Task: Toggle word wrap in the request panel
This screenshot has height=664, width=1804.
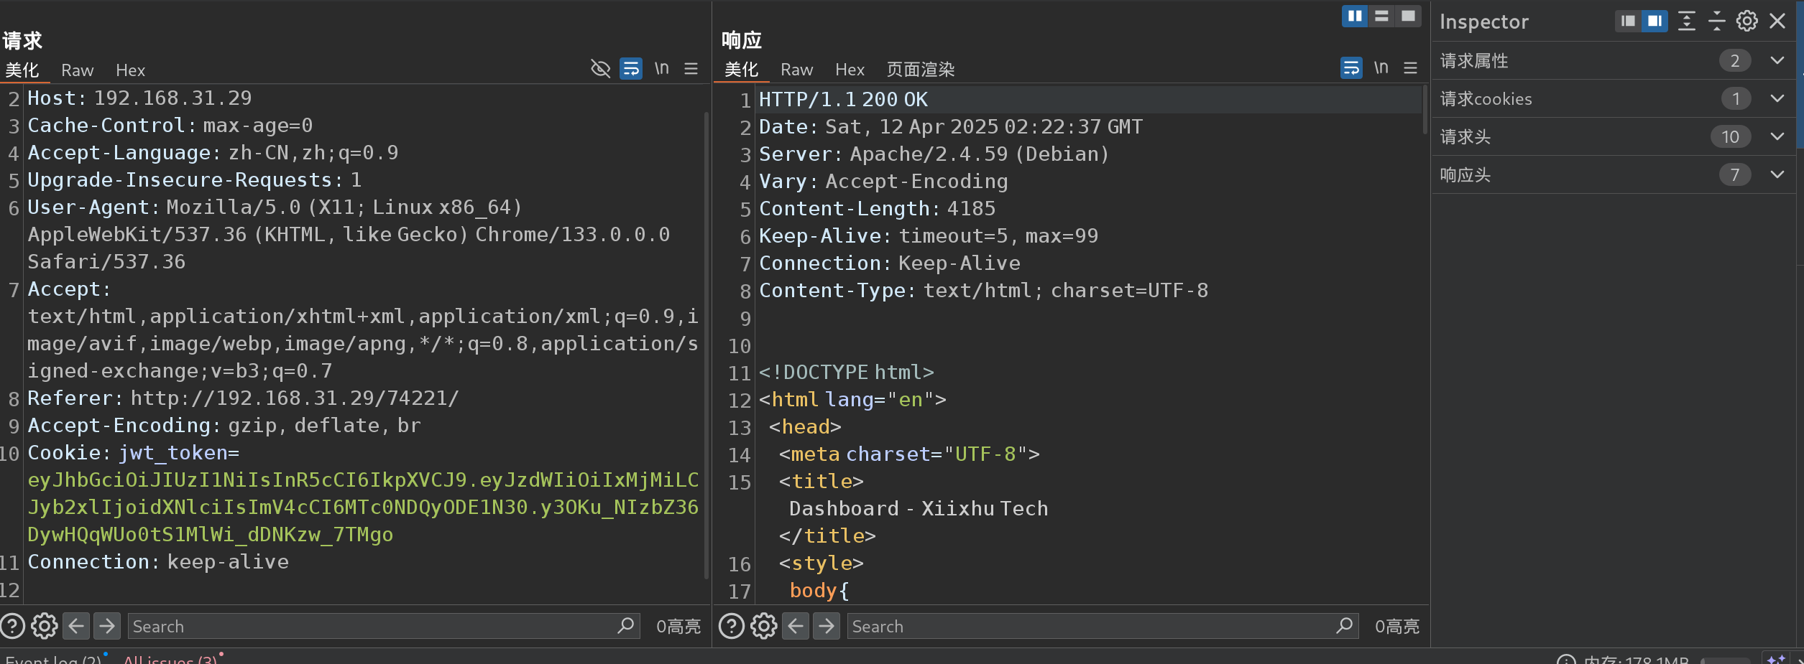Action: coord(631,69)
